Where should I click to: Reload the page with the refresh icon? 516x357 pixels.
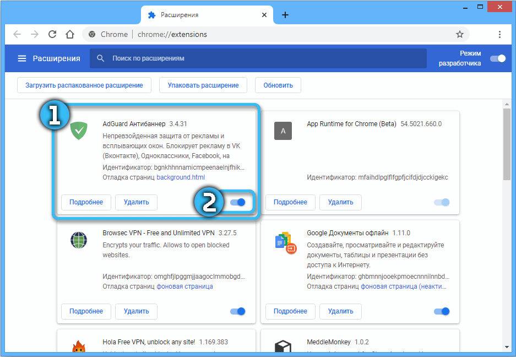point(52,34)
